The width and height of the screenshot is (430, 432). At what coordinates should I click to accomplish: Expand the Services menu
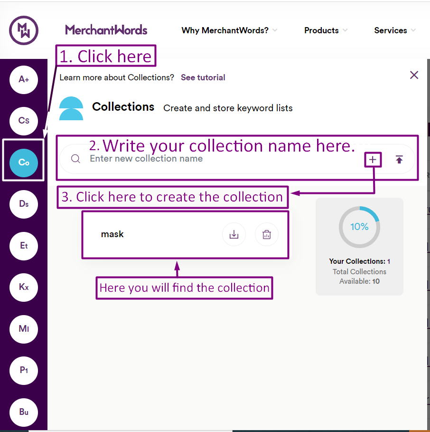395,30
